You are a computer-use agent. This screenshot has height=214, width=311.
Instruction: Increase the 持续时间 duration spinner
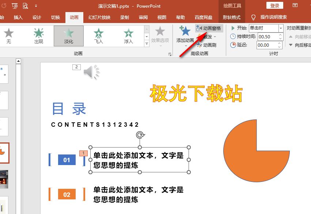(280, 35)
